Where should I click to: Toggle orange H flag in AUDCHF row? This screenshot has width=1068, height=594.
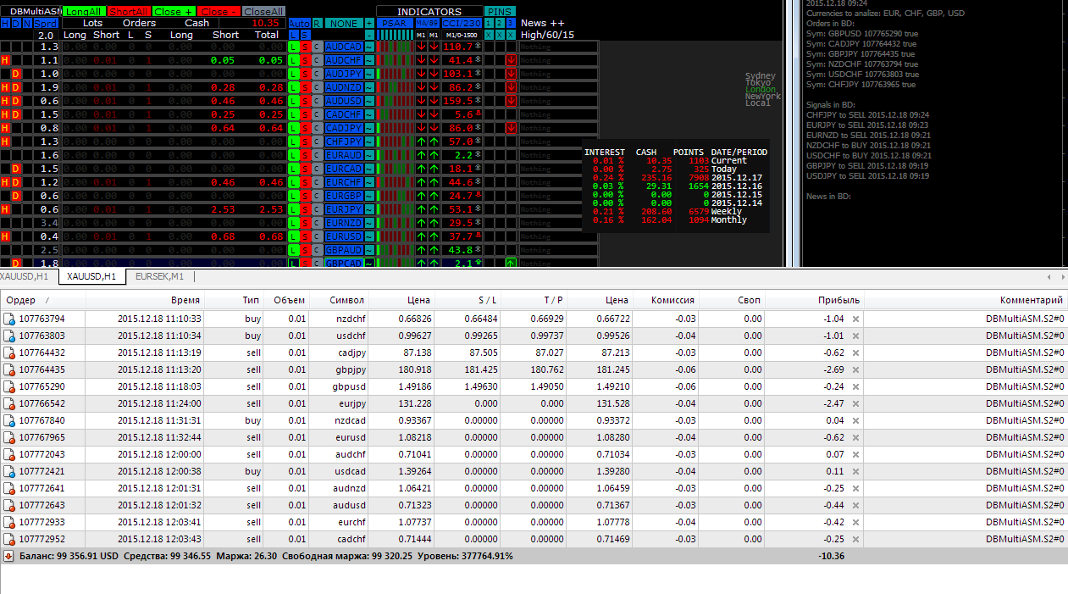coord(5,60)
